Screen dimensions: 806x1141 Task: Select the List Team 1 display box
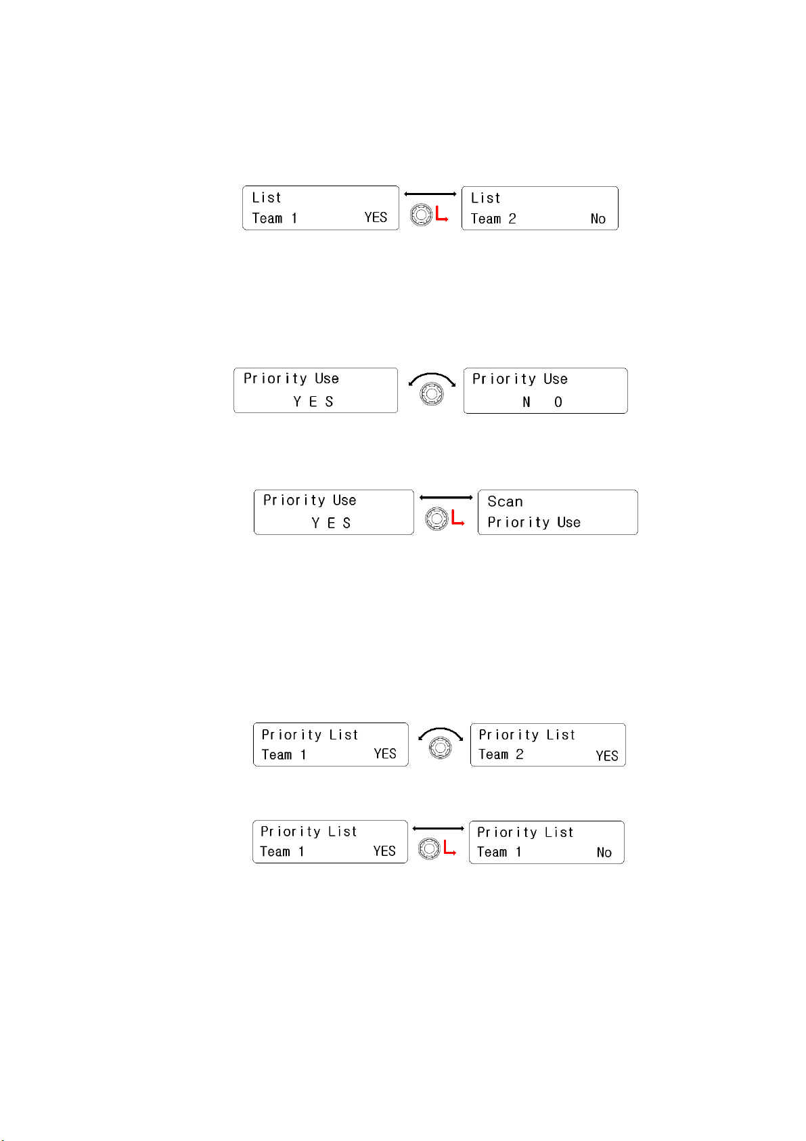[x=321, y=208]
